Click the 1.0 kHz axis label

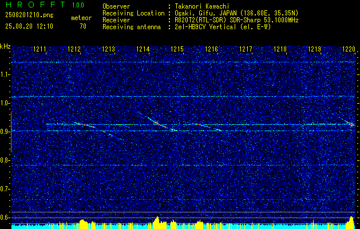[x=5, y=103]
